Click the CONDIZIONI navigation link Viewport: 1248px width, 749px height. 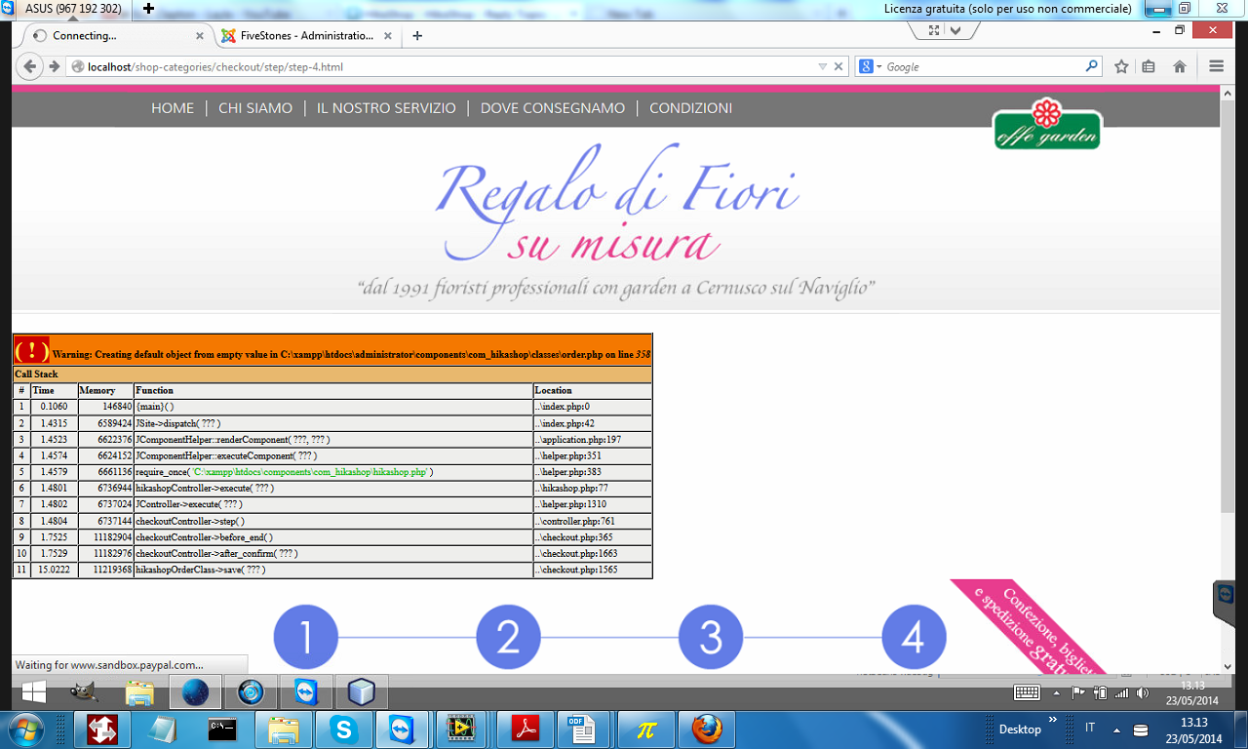[690, 108]
